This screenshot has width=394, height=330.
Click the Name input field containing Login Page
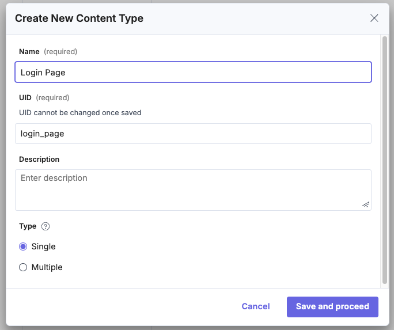[193, 72]
